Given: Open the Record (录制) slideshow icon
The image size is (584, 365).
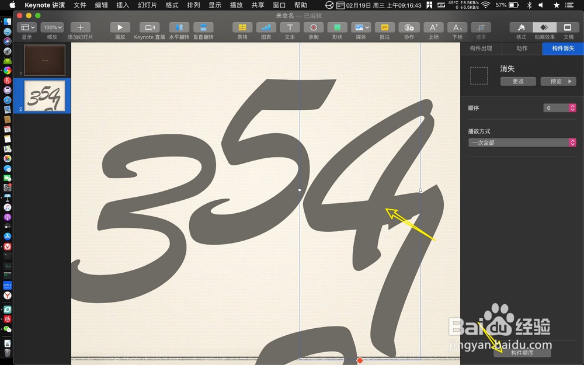Looking at the screenshot, I should [314, 27].
